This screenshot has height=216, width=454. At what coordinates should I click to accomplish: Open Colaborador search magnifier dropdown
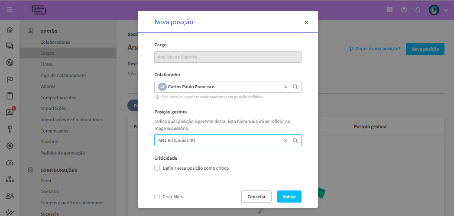(295, 87)
